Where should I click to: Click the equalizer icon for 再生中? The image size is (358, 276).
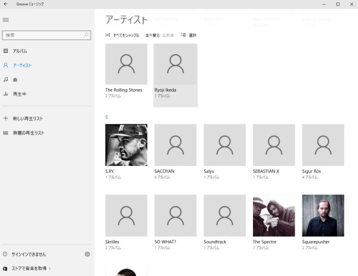(x=6, y=94)
